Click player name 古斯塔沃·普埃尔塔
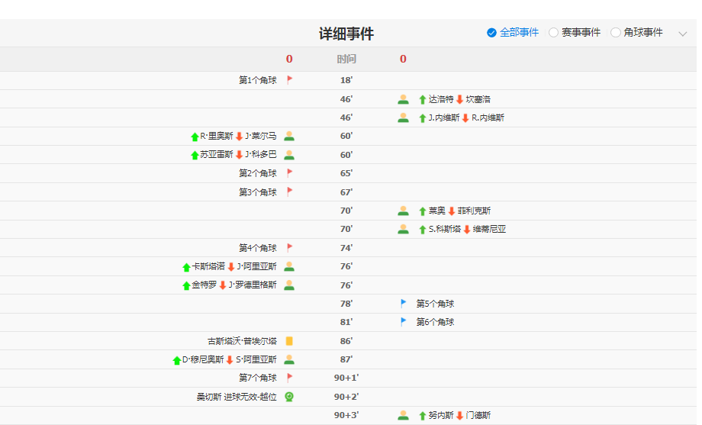The height and width of the screenshot is (425, 702). pos(242,341)
